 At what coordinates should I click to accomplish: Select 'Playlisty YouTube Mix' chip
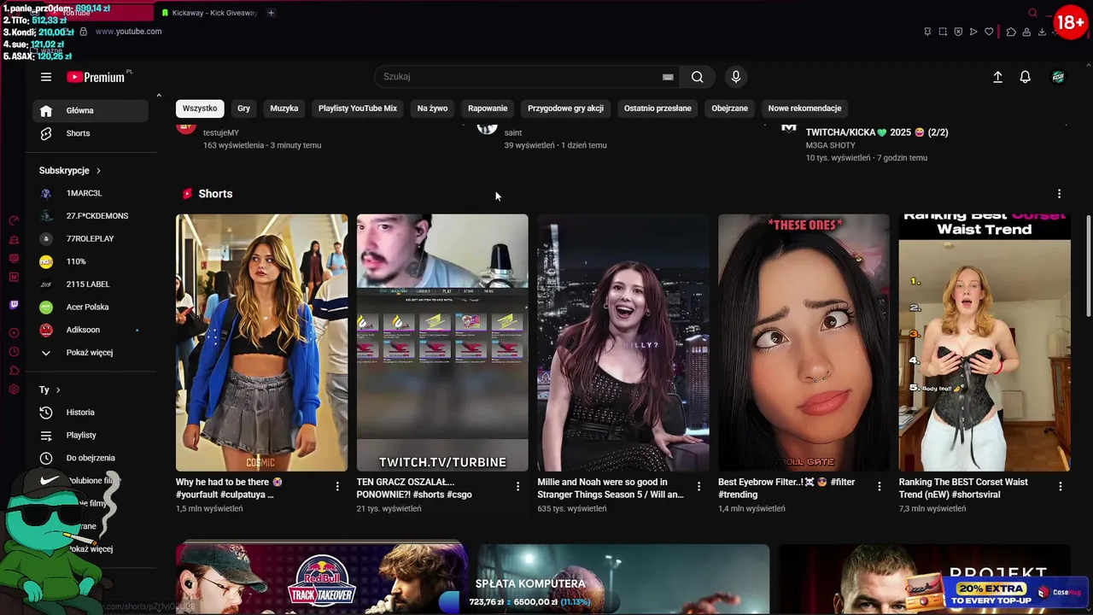358,108
